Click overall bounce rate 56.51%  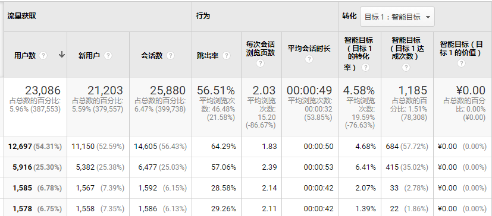coord(216,90)
